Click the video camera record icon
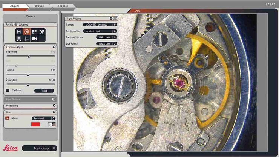Screen dimensions: 279x157 coord(34,38)
